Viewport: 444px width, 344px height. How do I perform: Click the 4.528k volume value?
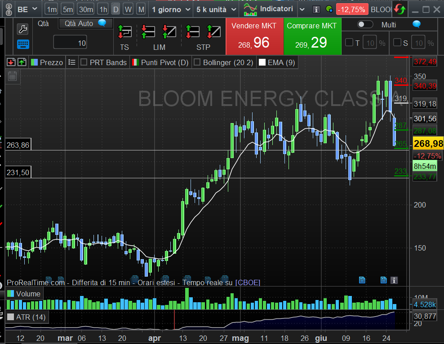pos(425,304)
